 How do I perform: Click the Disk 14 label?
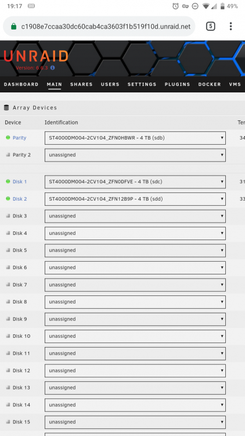point(21,405)
